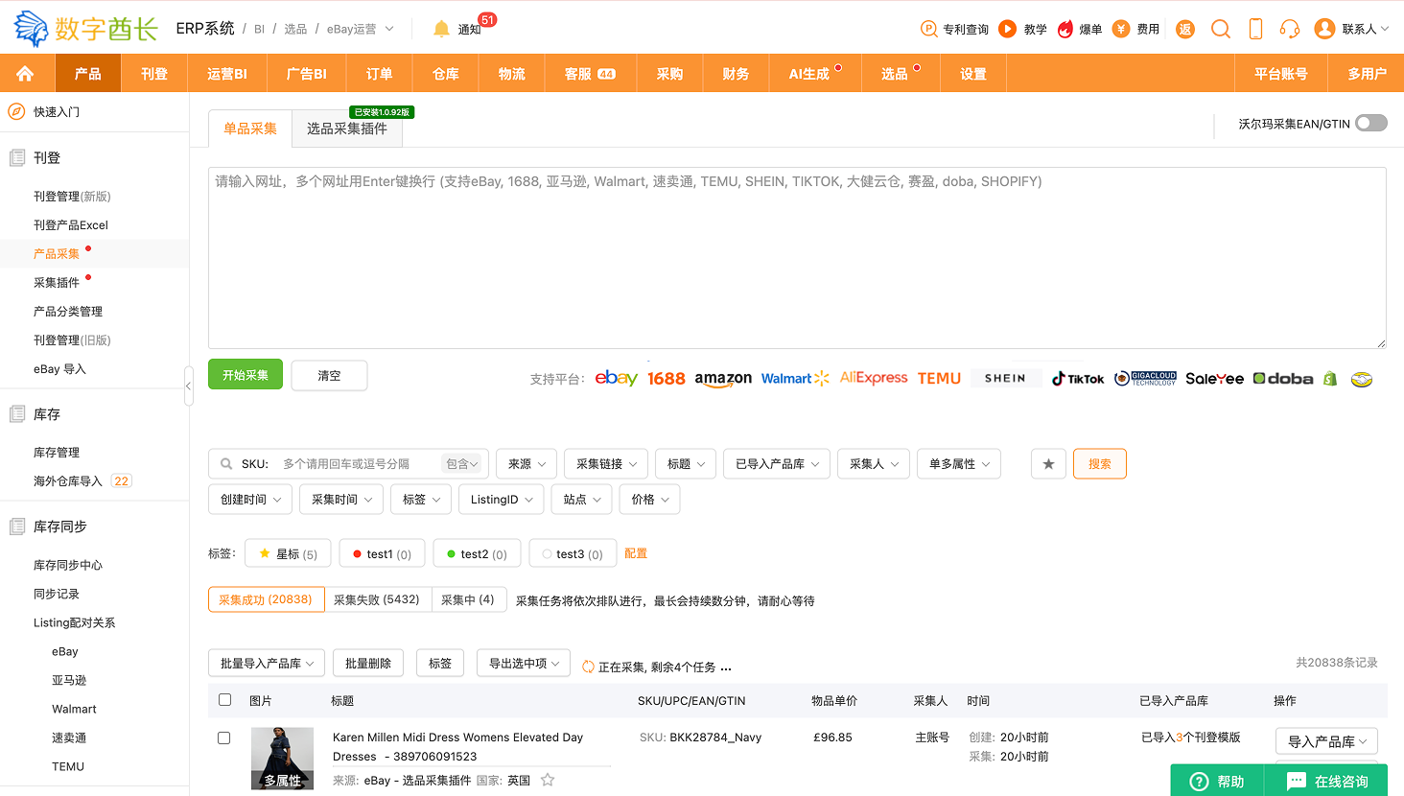The image size is (1404, 796).
Task: Click the URL input text area
Action: coord(796,259)
